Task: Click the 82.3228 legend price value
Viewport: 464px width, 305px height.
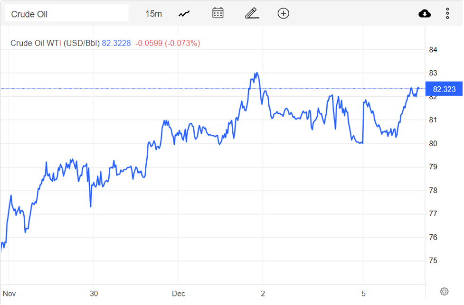Action: pos(116,43)
